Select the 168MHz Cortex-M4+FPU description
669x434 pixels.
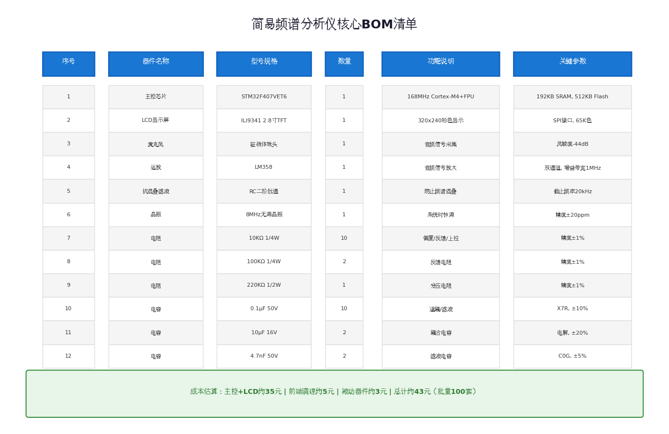441,97
